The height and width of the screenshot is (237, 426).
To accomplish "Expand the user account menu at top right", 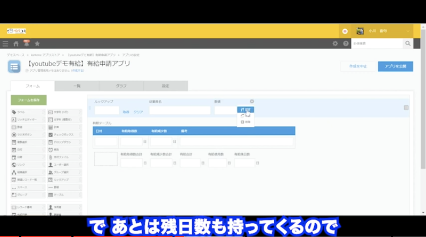I will (408, 31).
